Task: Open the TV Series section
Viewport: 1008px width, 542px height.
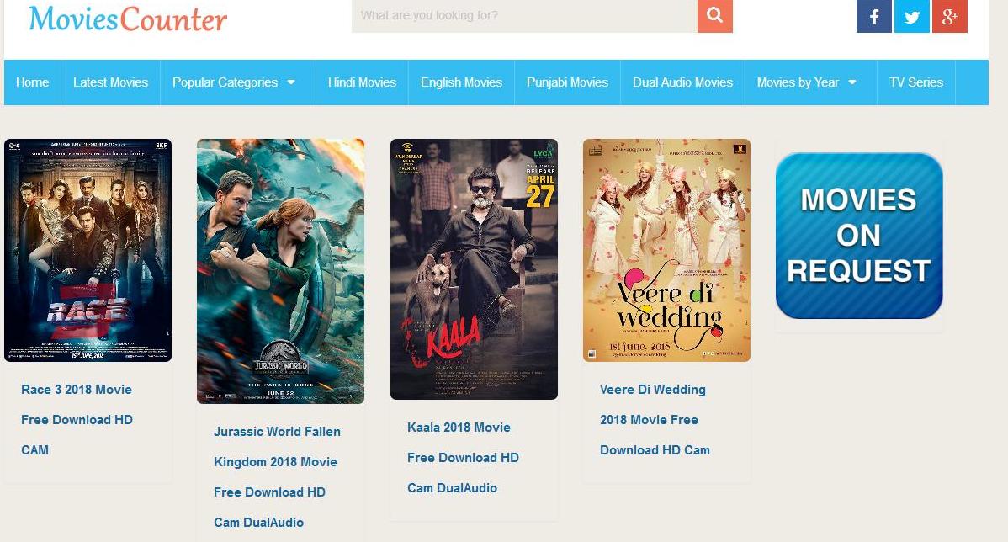Action: 916,82
